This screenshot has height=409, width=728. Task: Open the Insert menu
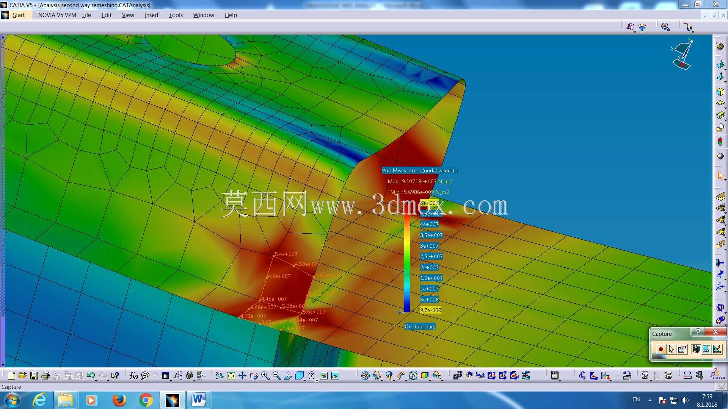(x=151, y=15)
